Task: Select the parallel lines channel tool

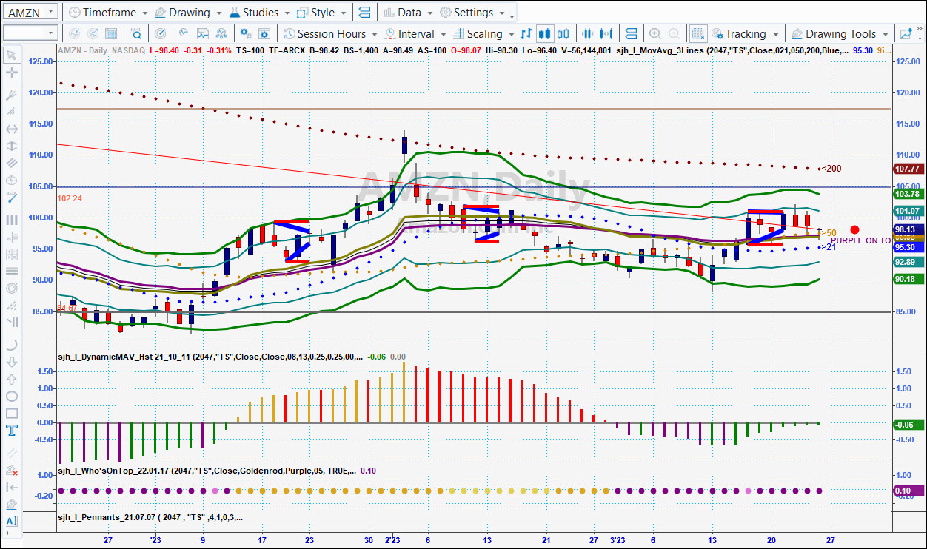Action: [11, 164]
